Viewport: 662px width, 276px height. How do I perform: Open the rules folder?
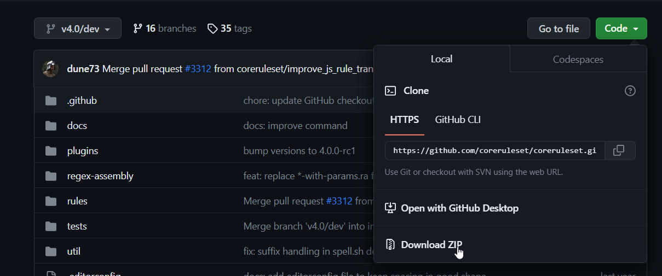click(x=77, y=201)
